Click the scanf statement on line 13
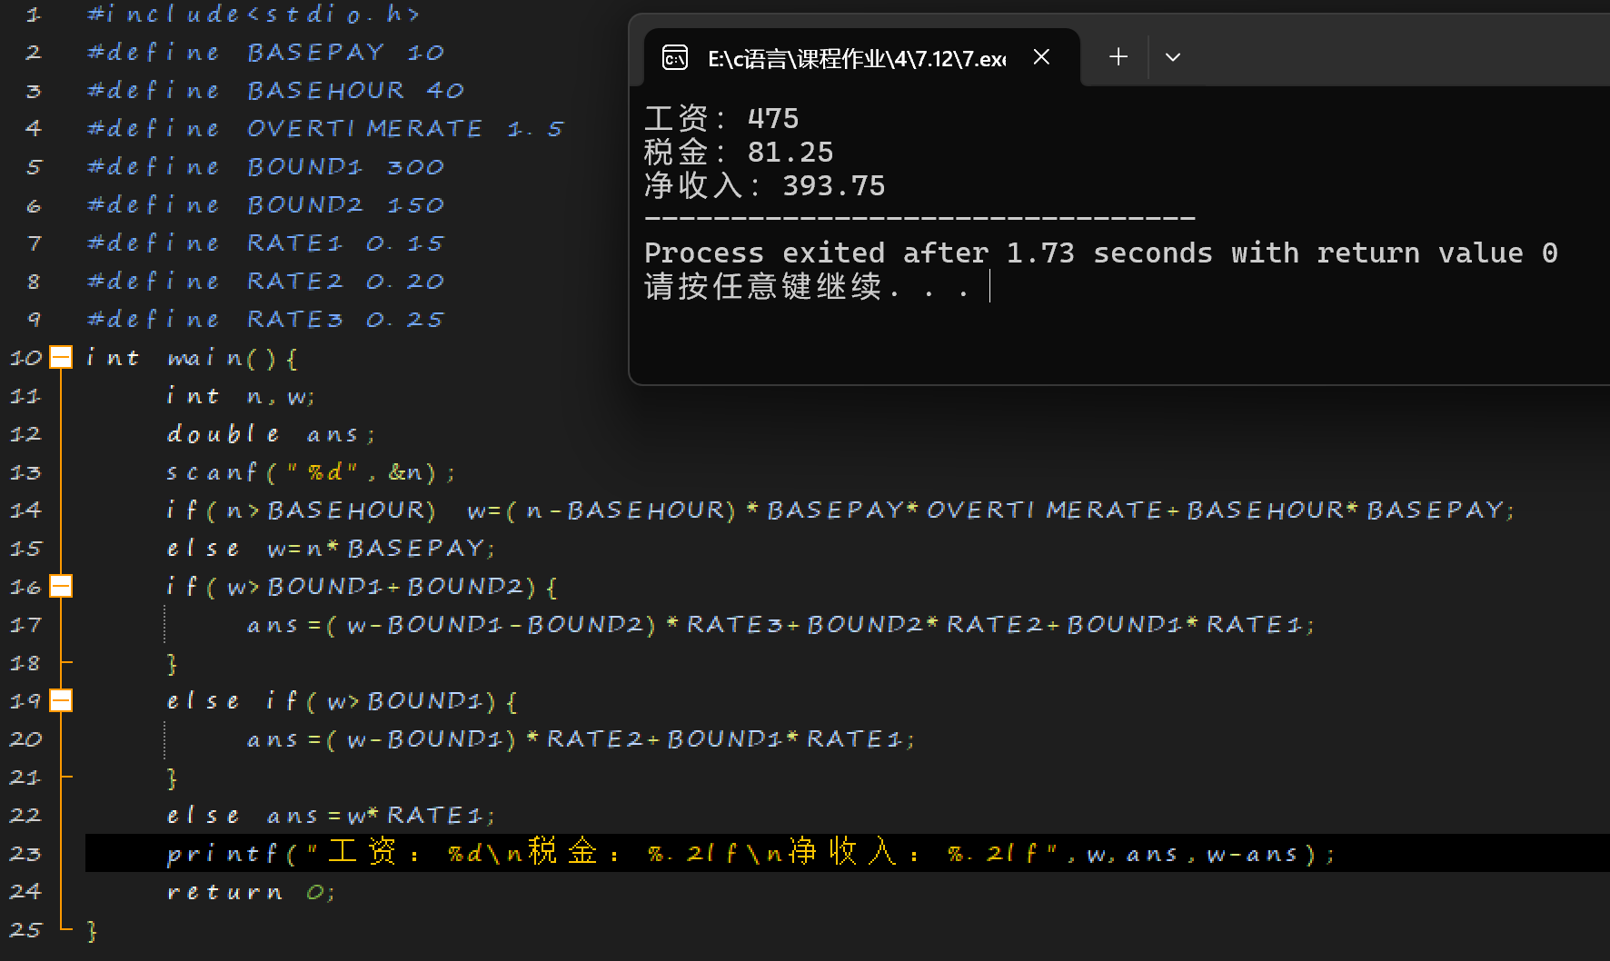Viewport: 1610px width, 961px height. [x=311, y=472]
